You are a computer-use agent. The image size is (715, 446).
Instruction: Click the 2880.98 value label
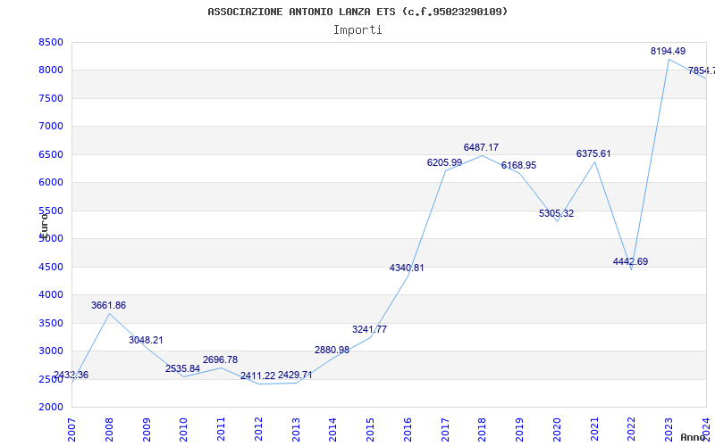tap(332, 350)
